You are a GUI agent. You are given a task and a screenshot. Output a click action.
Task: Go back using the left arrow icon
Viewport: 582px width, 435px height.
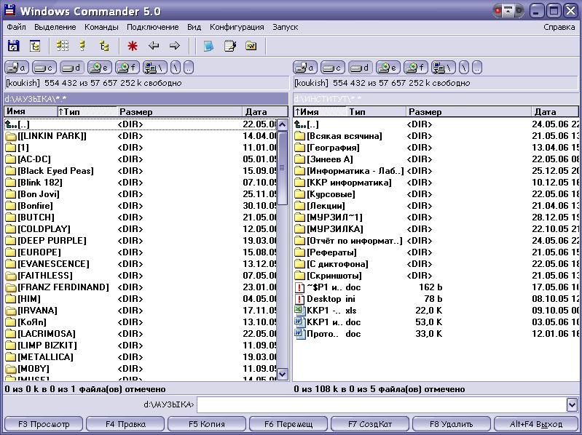pos(154,46)
